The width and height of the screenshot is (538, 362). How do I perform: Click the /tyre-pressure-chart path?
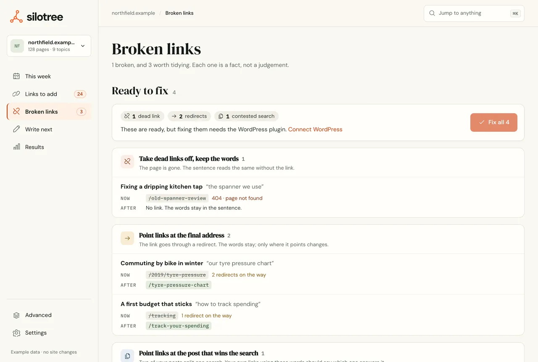pyautogui.click(x=179, y=285)
